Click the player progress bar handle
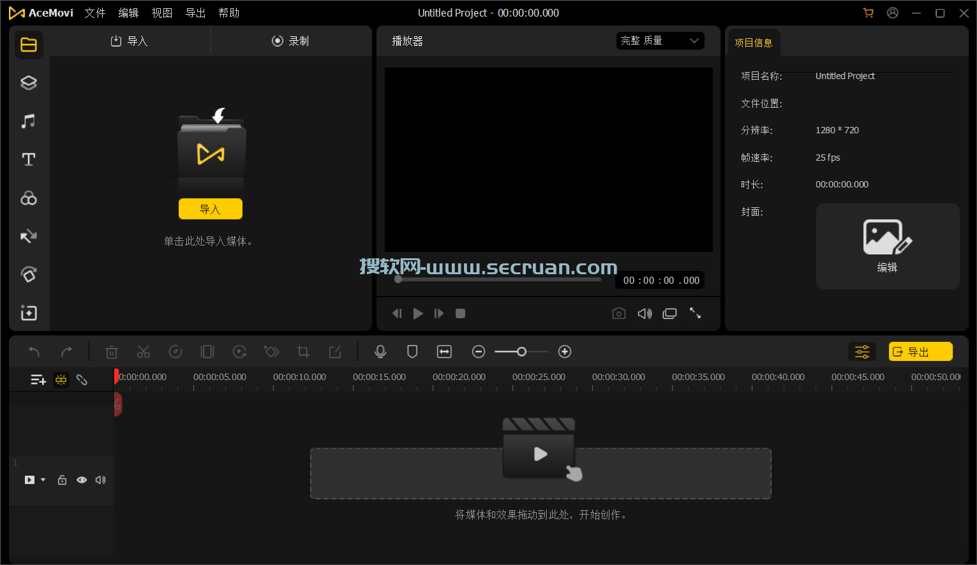The height and width of the screenshot is (565, 977). (x=398, y=279)
